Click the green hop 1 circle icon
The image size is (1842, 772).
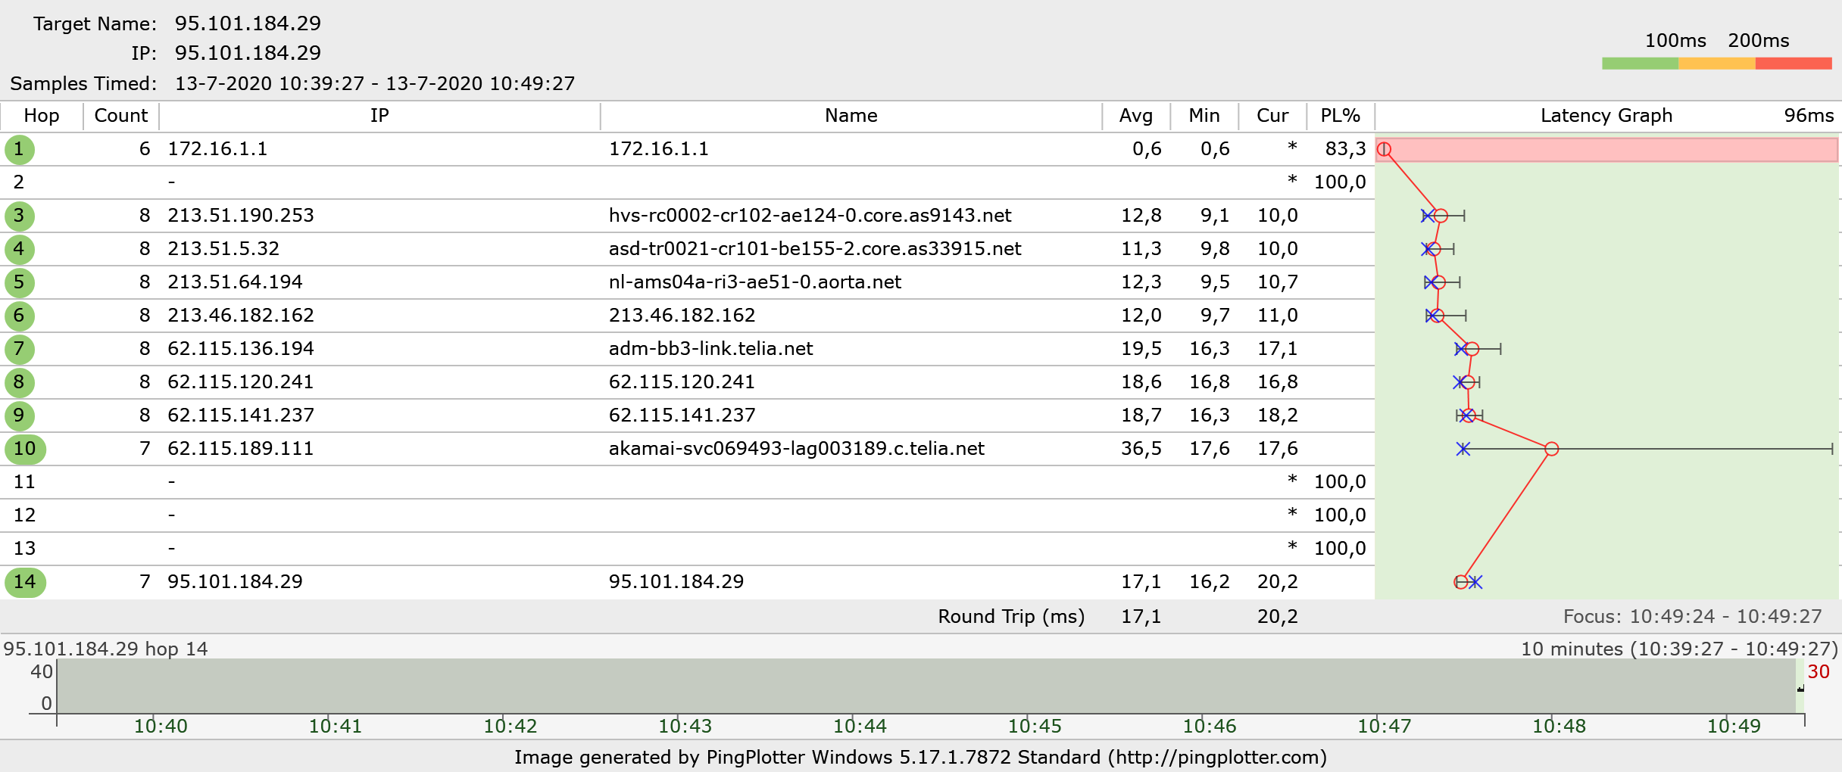pyautogui.click(x=19, y=149)
